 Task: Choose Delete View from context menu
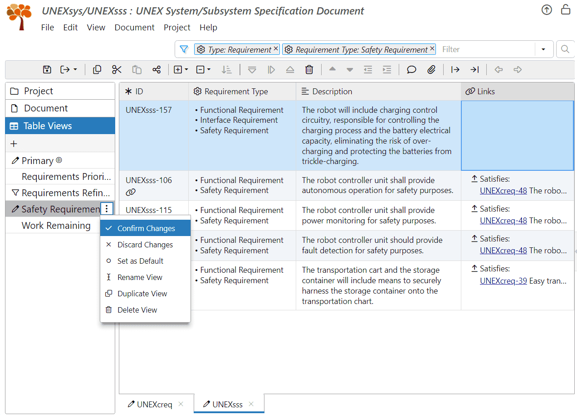pos(145,310)
